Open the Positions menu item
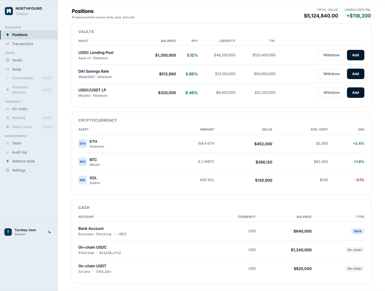 click(29, 35)
